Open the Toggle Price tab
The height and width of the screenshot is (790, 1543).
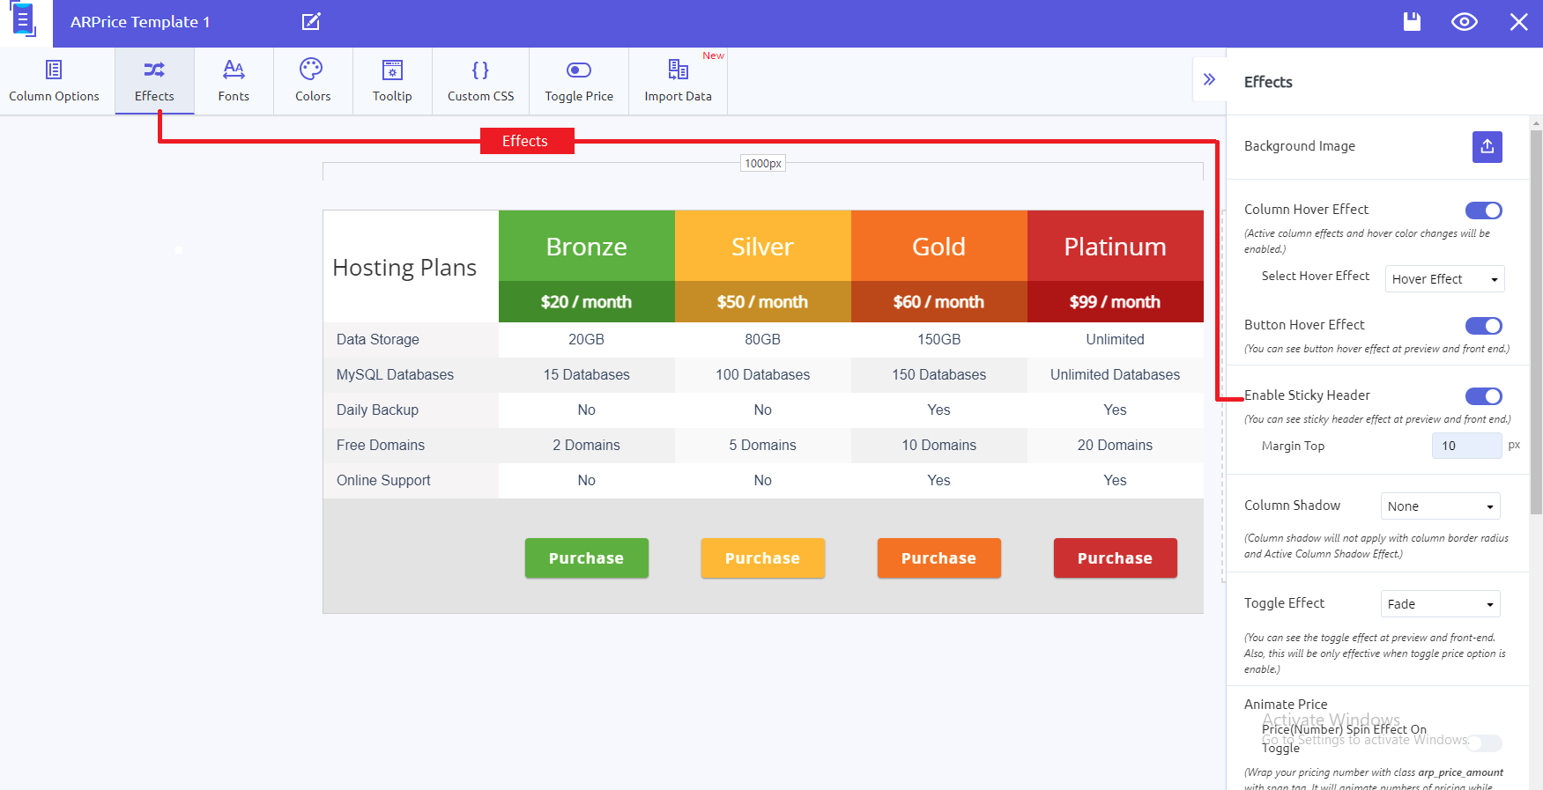(x=579, y=81)
